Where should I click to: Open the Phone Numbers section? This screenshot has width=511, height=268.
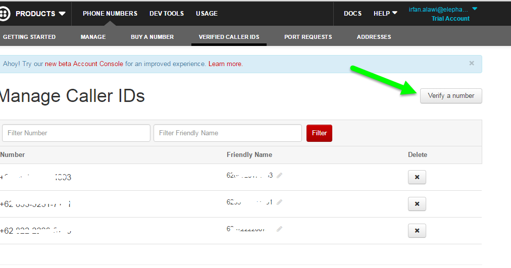(110, 13)
